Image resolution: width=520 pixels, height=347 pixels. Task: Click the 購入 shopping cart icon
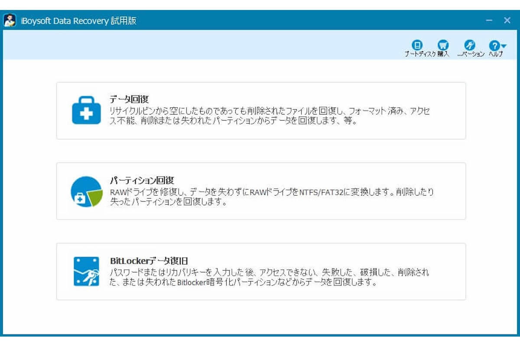pyautogui.click(x=443, y=45)
